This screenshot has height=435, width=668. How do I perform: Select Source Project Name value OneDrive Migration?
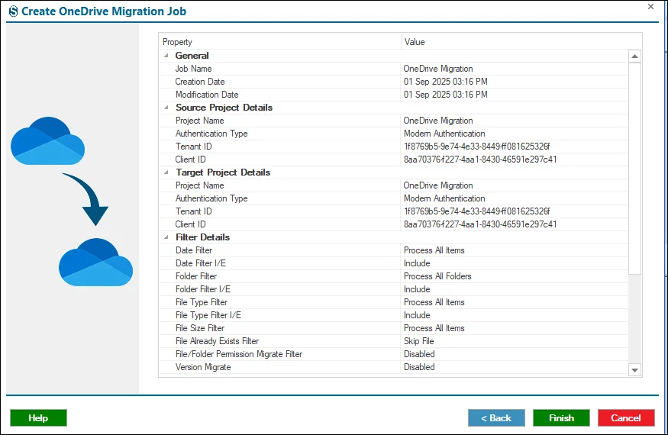[438, 121]
